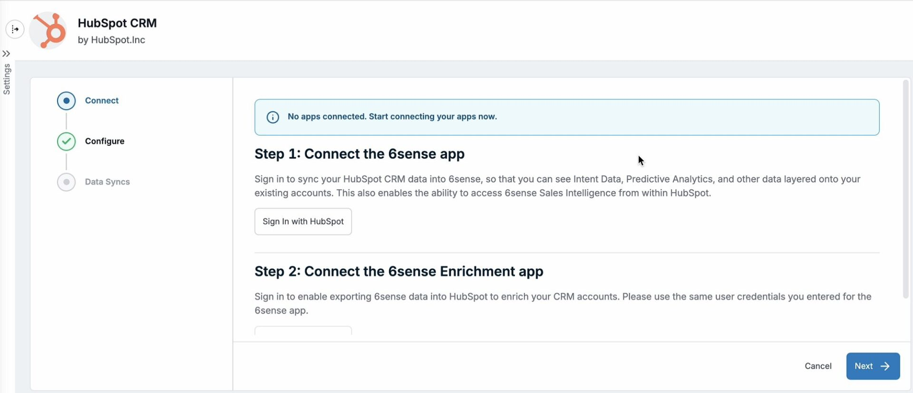The width and height of the screenshot is (913, 393).
Task: Click the collapse sidebar arrow icon
Action: (x=15, y=29)
